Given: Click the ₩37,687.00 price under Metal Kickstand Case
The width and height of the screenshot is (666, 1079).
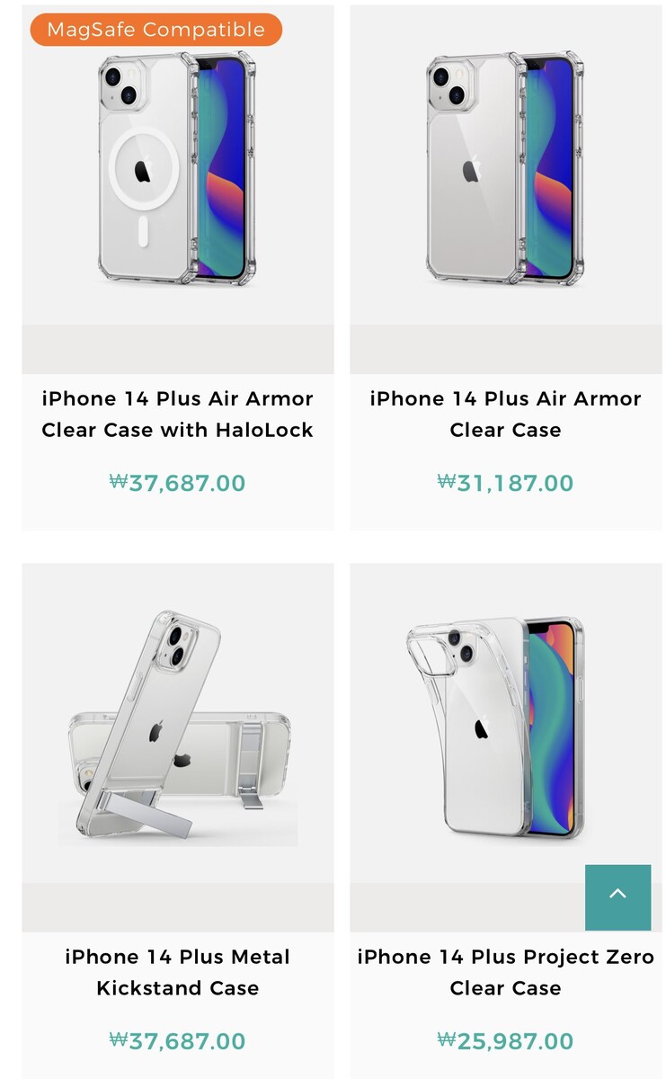Looking at the screenshot, I should 178,1041.
